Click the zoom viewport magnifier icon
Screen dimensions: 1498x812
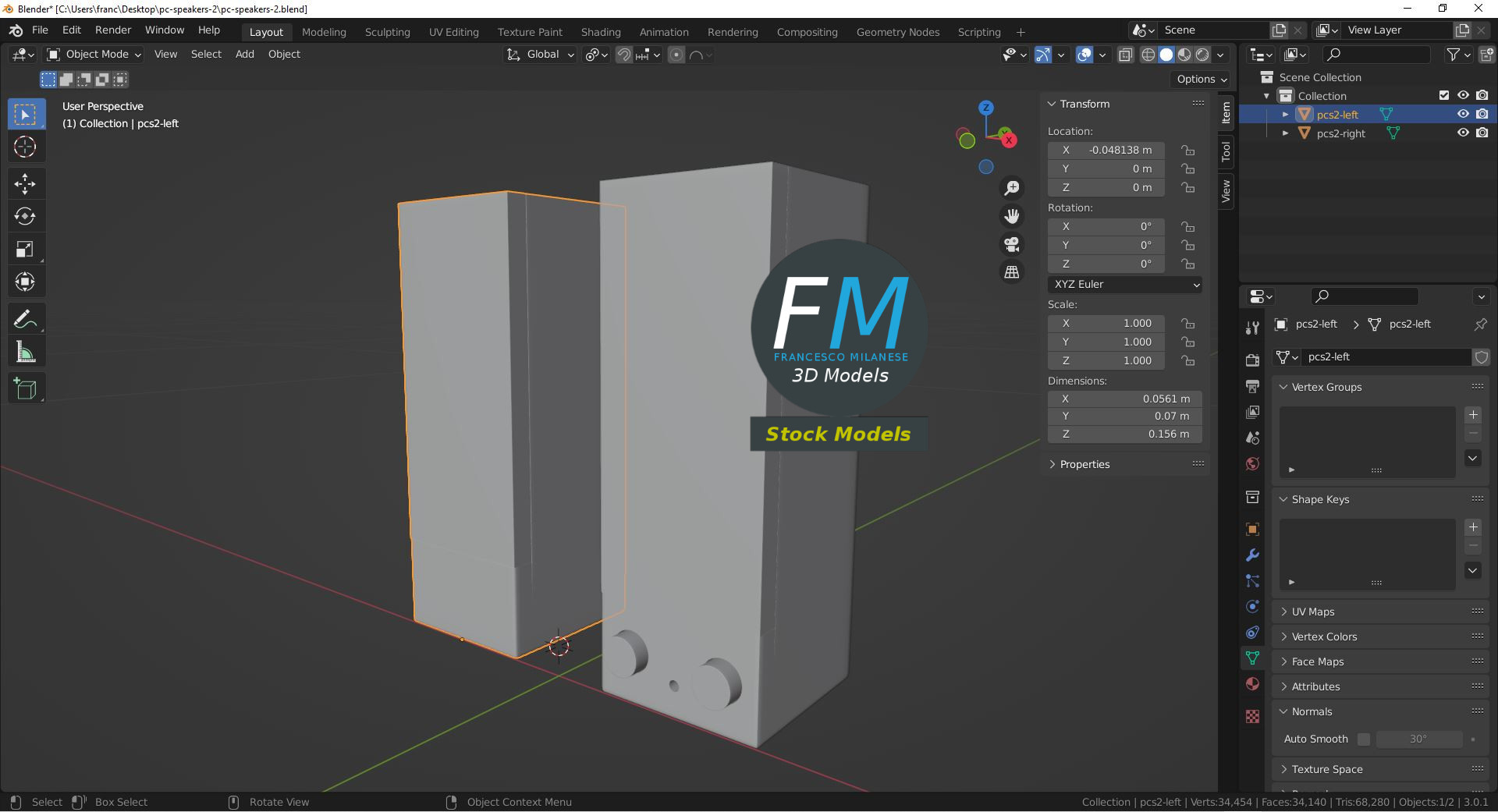pyautogui.click(x=1012, y=188)
